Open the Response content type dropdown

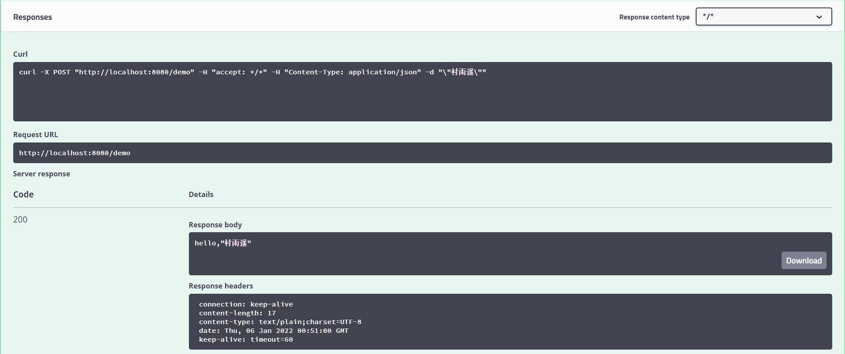pos(763,17)
